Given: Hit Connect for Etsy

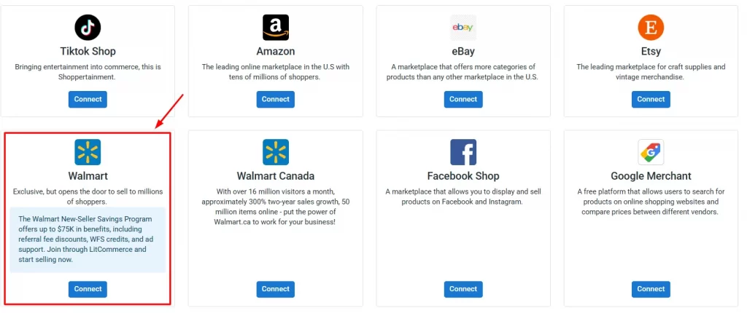Looking at the screenshot, I should tap(651, 99).
